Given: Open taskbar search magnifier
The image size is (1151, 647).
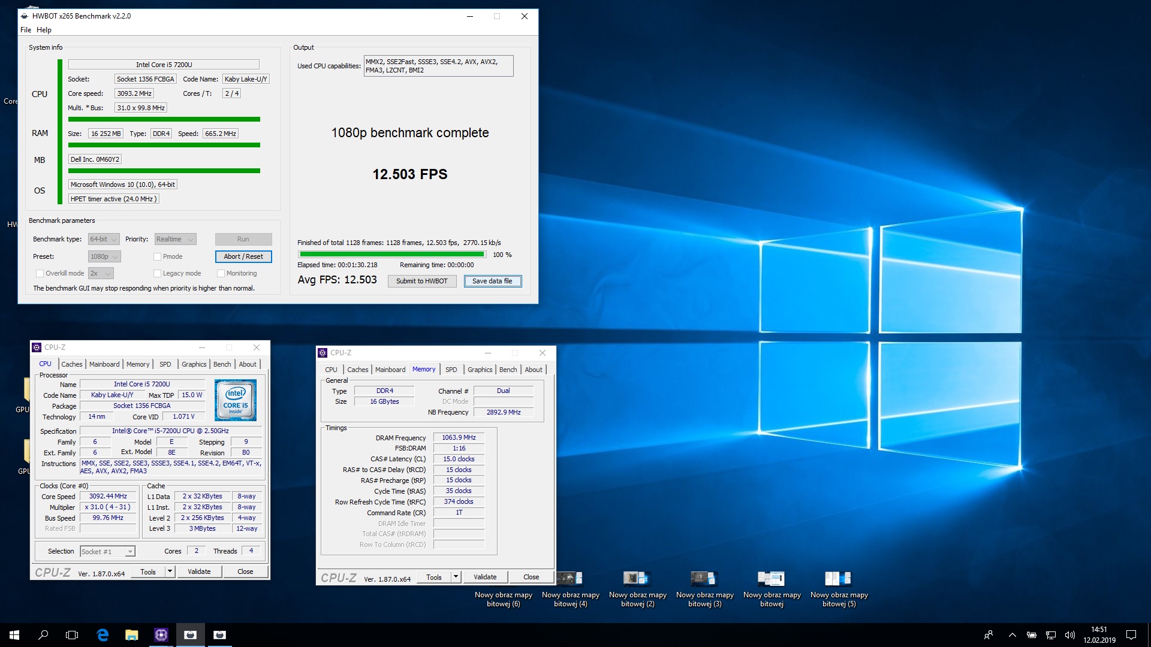Looking at the screenshot, I should tap(43, 635).
